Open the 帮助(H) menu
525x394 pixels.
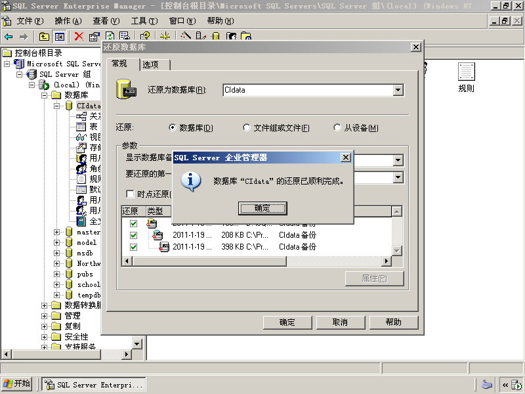point(220,21)
